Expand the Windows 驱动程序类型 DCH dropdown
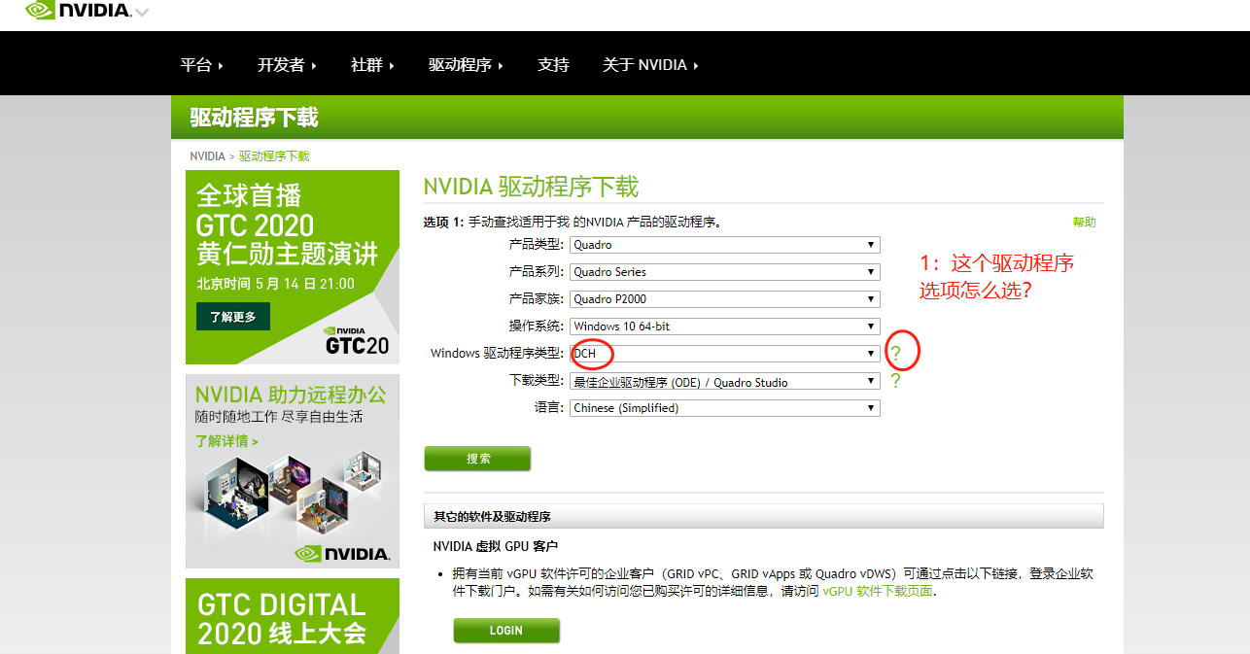 click(x=725, y=354)
